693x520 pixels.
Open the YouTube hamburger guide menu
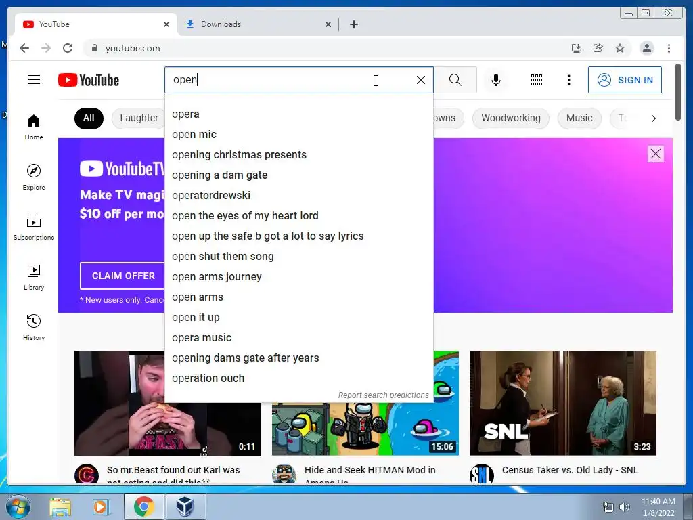34,80
